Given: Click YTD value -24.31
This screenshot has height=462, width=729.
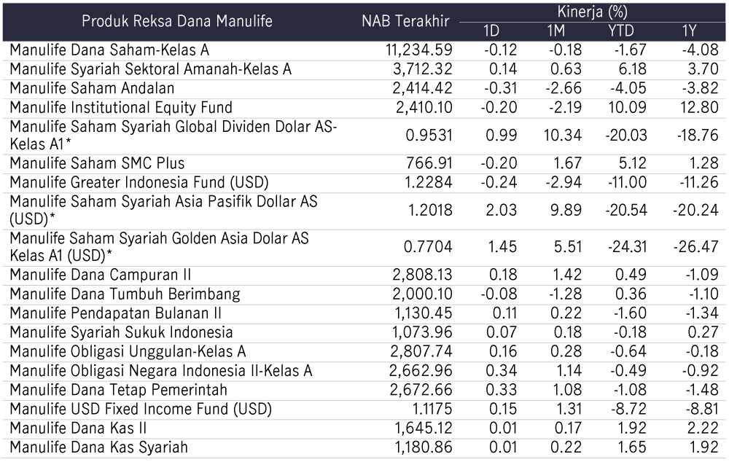Looking at the screenshot, I should 627,247.
